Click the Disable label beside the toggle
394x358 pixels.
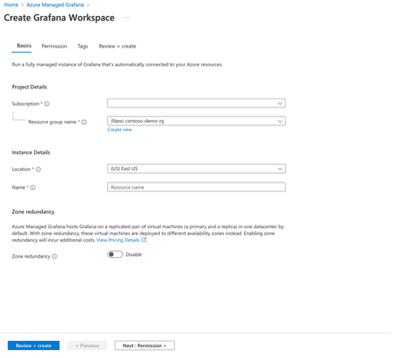pyautogui.click(x=134, y=254)
